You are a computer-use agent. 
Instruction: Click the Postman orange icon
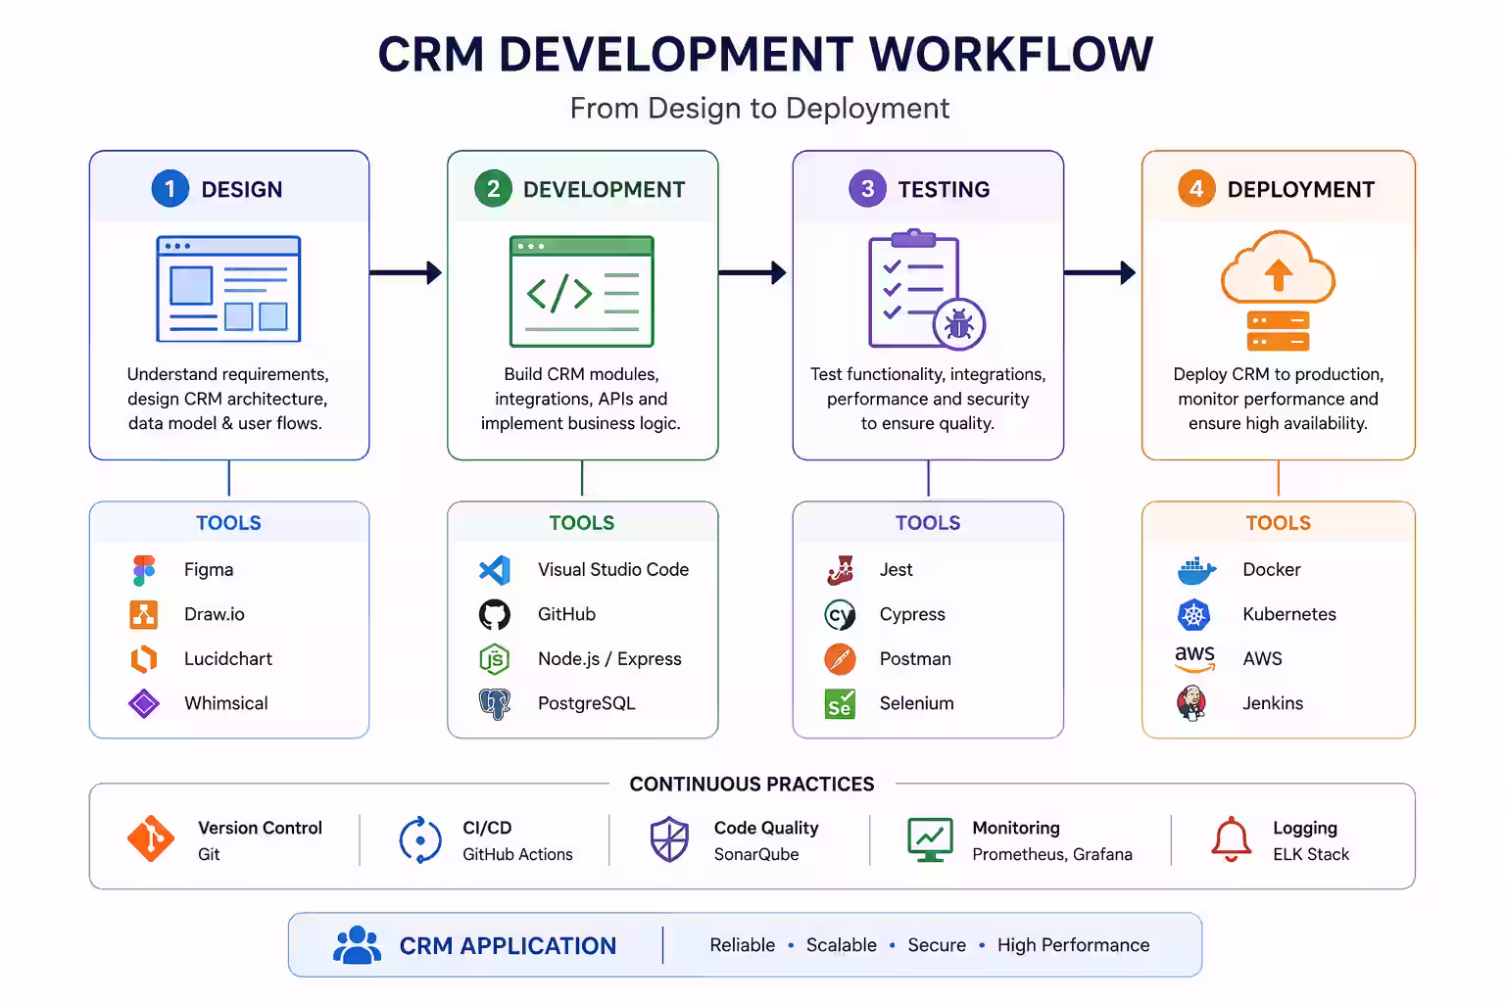click(841, 659)
